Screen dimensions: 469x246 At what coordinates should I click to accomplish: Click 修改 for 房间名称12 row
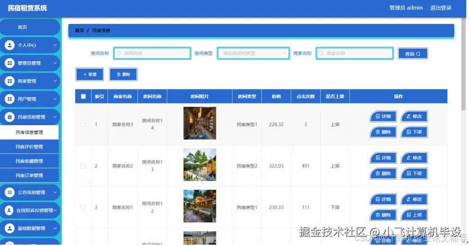[x=414, y=199]
